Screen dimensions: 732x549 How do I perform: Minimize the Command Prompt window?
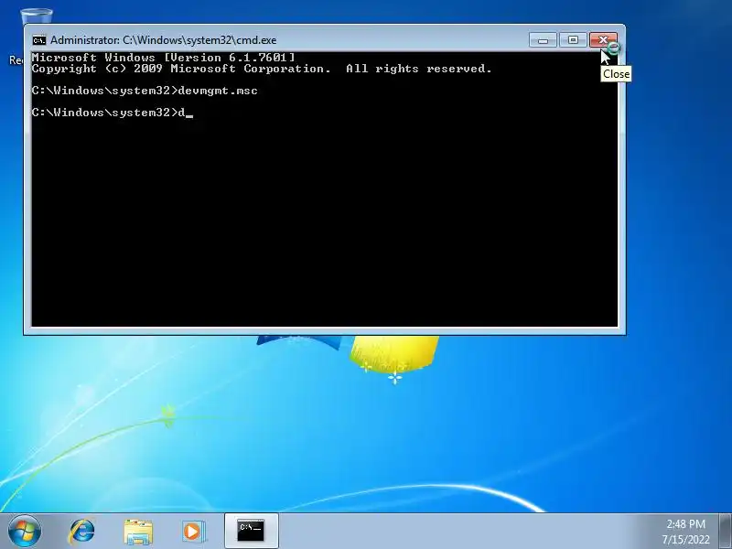543,40
